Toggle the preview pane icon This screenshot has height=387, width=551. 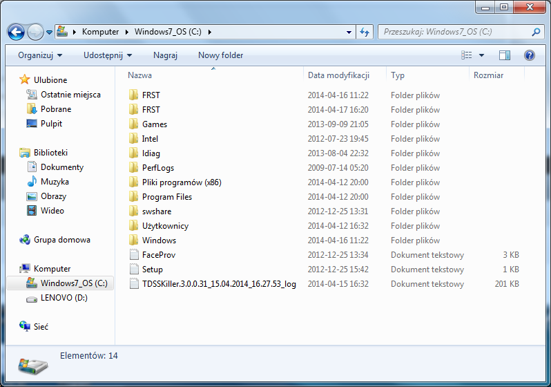[x=505, y=55]
